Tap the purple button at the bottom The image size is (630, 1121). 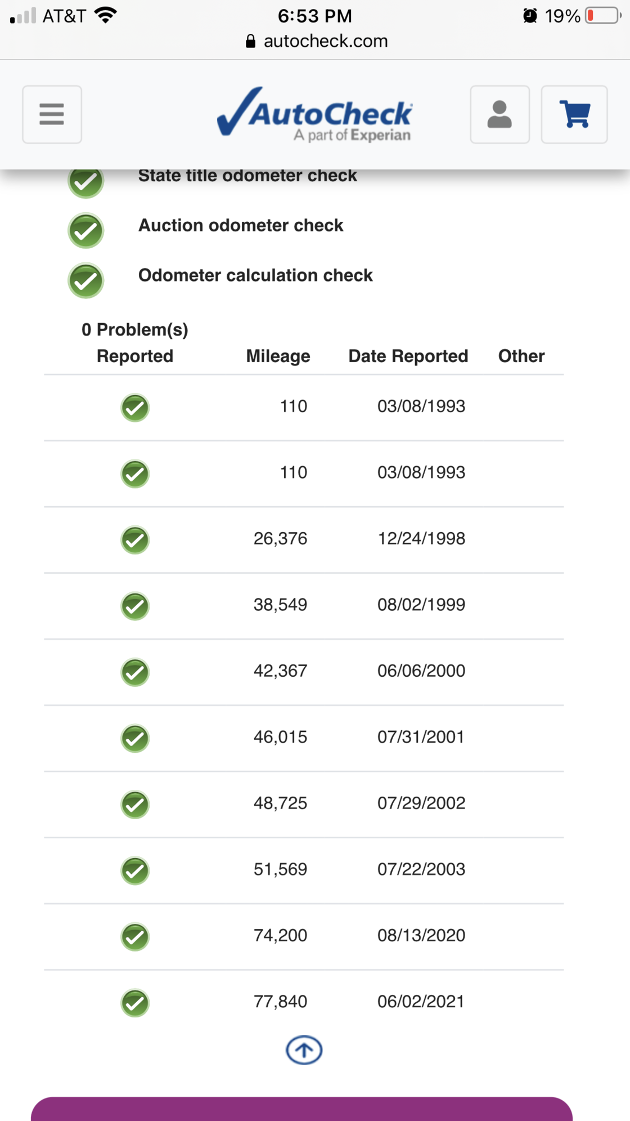pyautogui.click(x=301, y=1109)
